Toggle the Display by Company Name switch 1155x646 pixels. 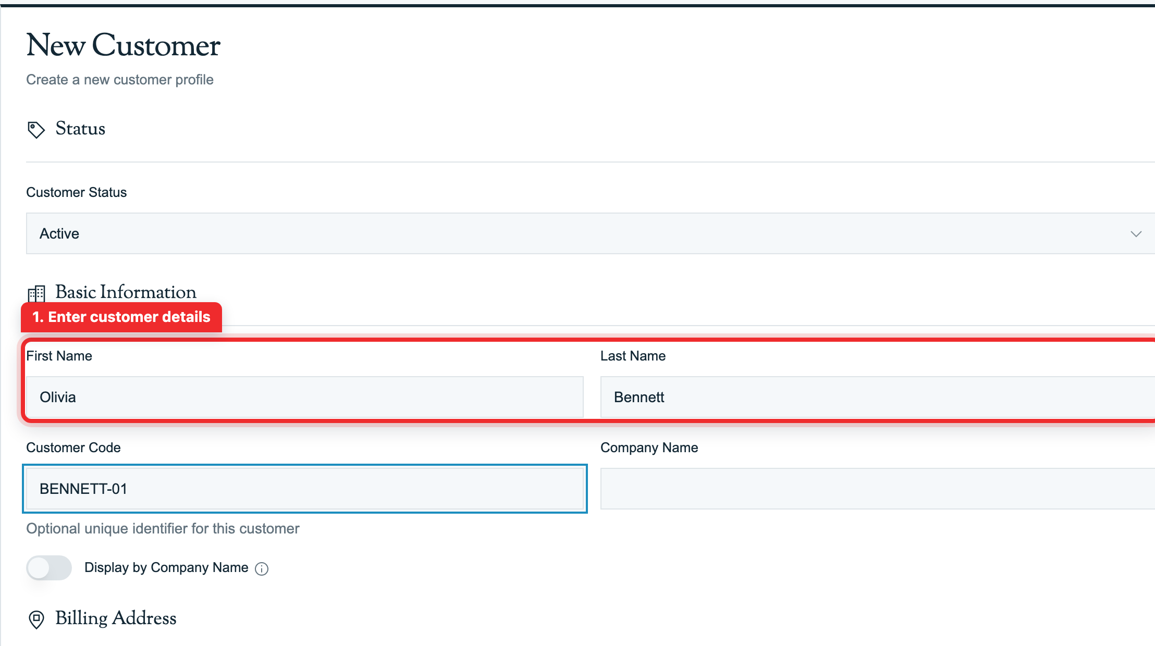tap(49, 567)
